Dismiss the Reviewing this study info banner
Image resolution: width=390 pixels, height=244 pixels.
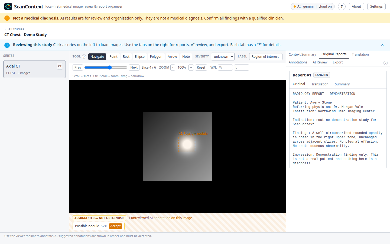(382, 45)
